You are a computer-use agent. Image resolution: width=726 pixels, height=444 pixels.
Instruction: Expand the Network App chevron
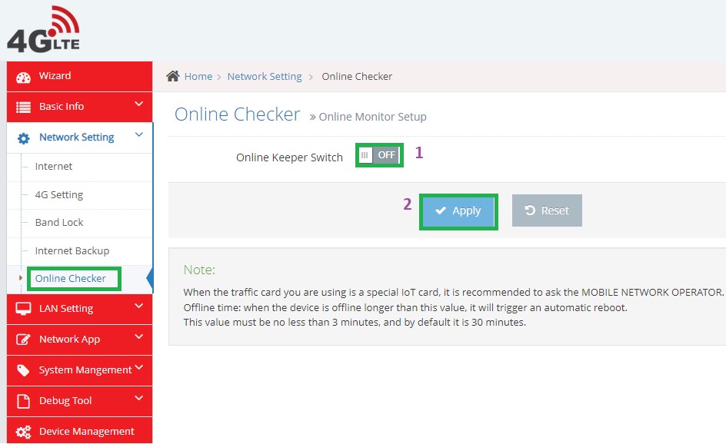[138, 337]
